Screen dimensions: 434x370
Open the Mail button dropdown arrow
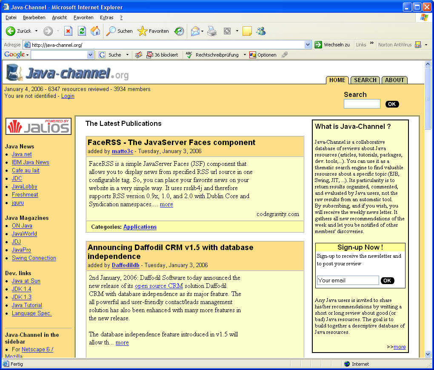tap(203, 31)
